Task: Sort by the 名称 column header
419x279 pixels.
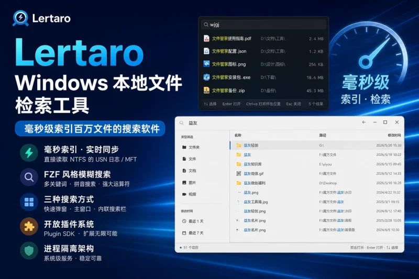Action: 238,136
